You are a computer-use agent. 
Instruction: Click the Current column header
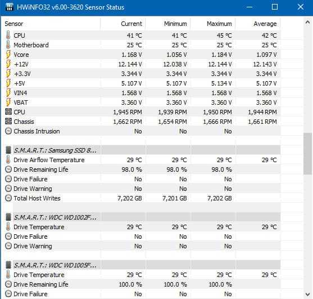pos(123,24)
